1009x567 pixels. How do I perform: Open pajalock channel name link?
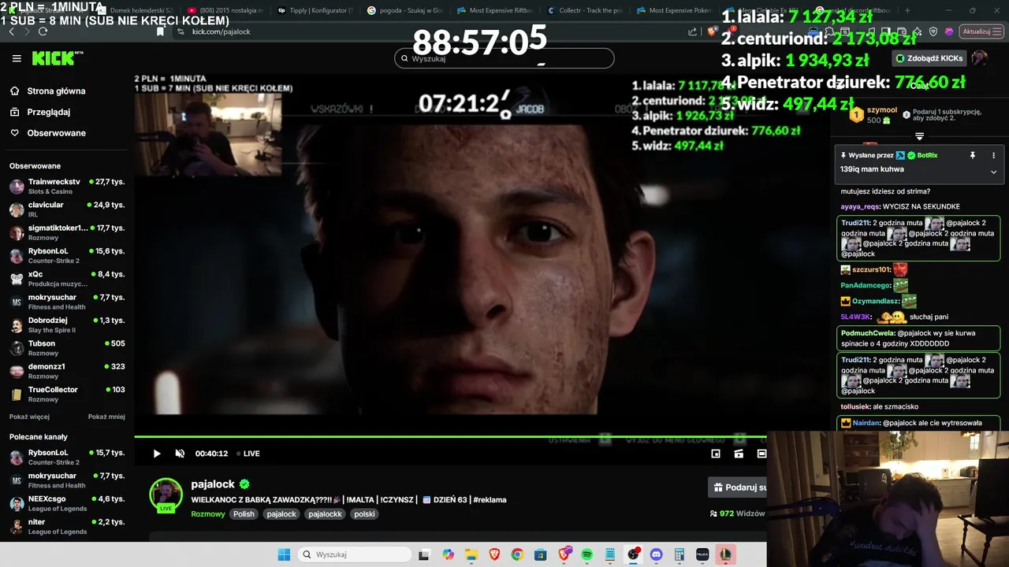(x=213, y=484)
